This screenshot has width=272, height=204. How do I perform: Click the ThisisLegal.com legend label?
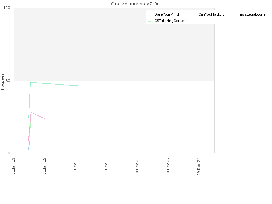(x=251, y=14)
